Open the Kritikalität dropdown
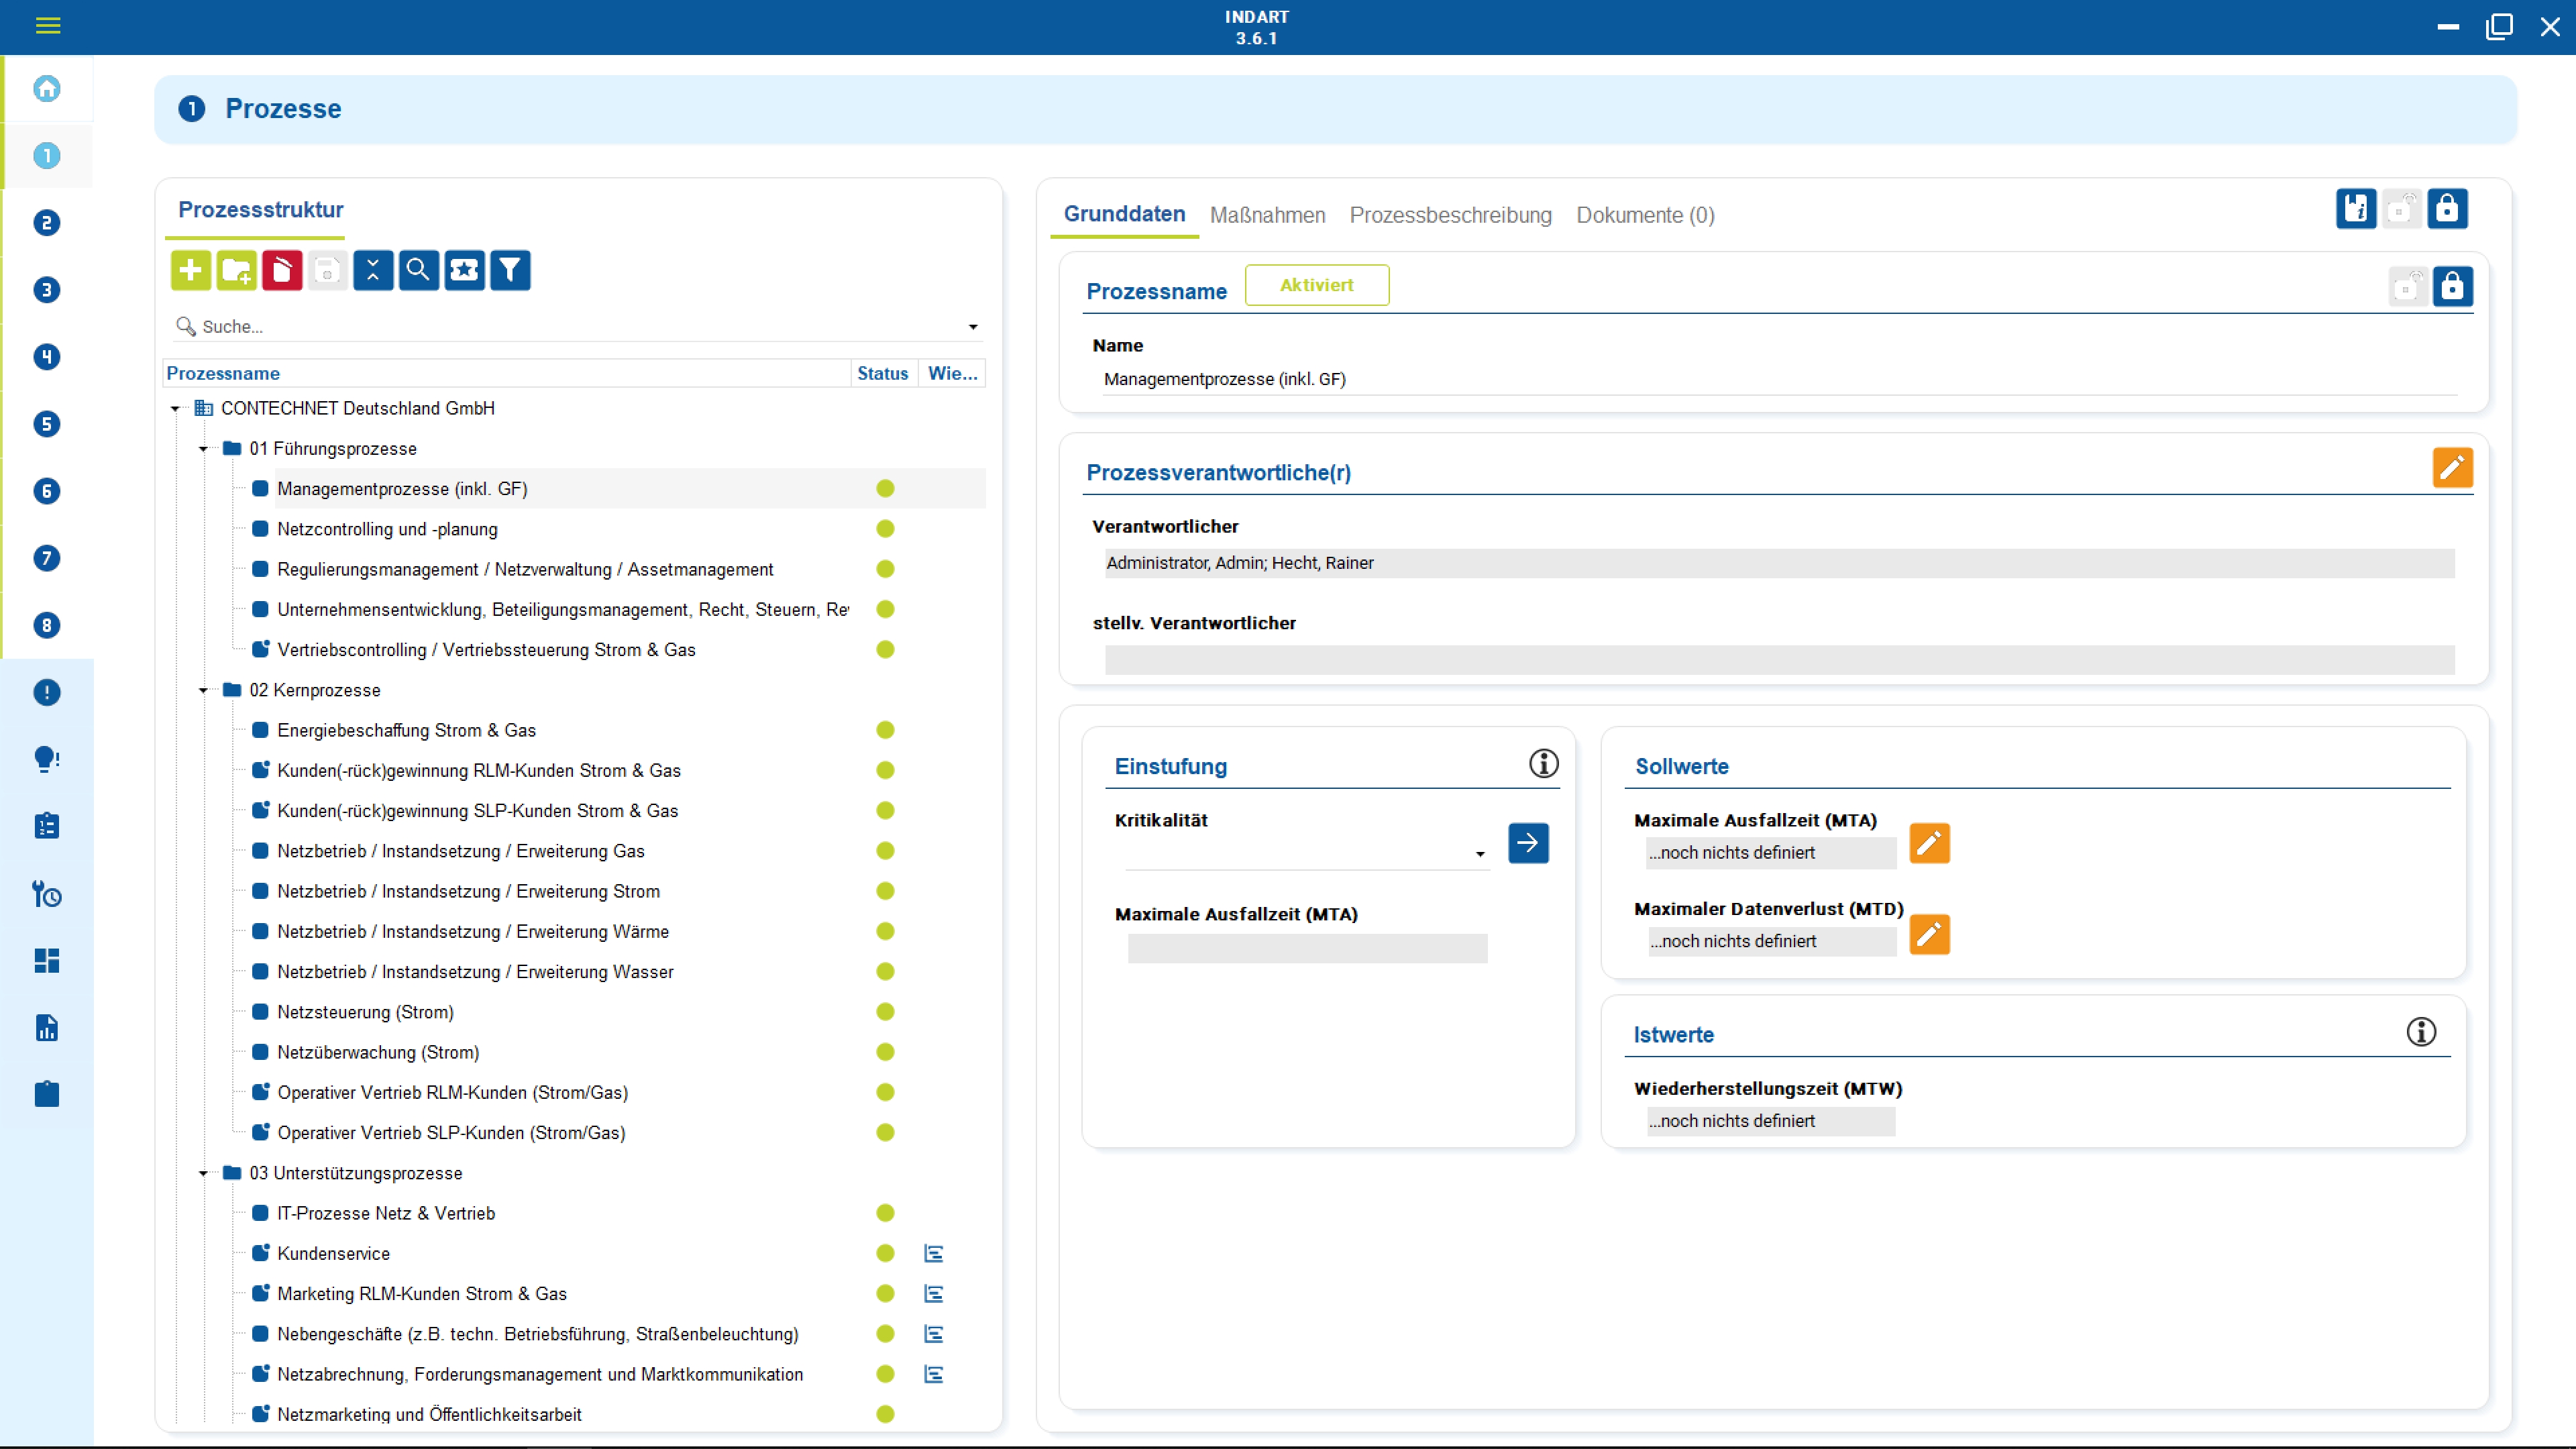2576x1449 pixels. click(1479, 854)
